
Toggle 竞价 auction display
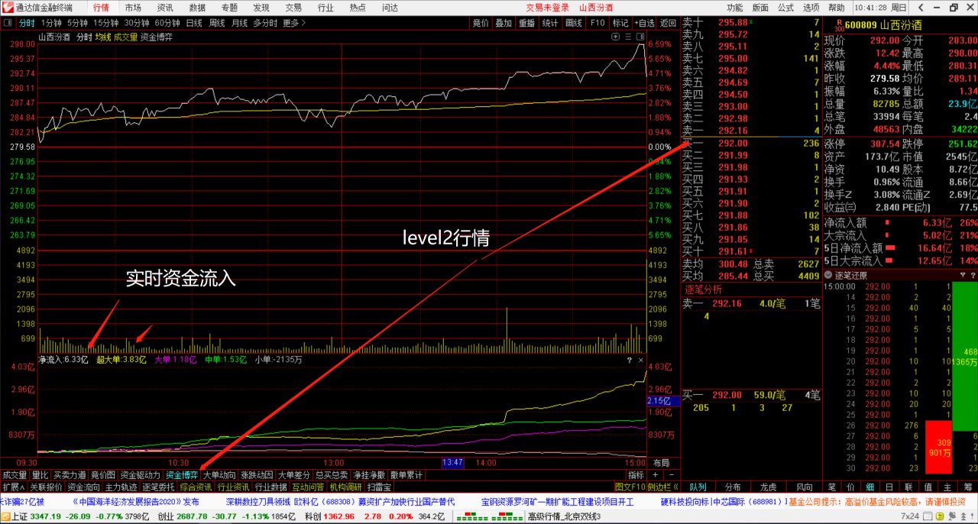480,23
